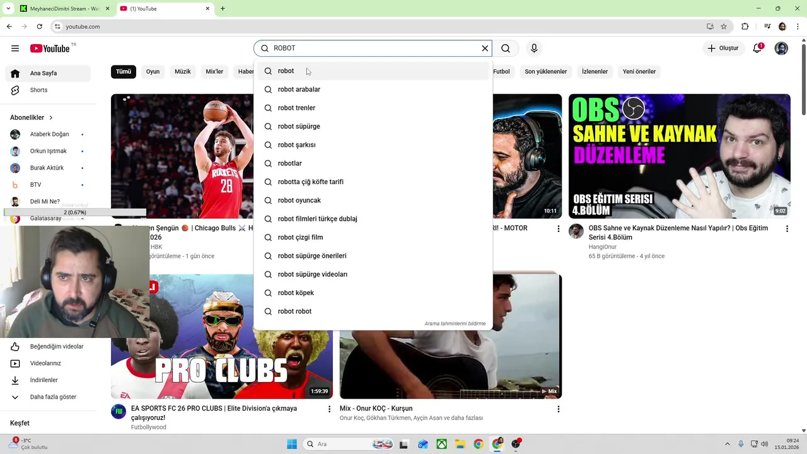Image resolution: width=807 pixels, height=454 pixels.
Task: Select the Yeni öneriler chip
Action: click(639, 72)
